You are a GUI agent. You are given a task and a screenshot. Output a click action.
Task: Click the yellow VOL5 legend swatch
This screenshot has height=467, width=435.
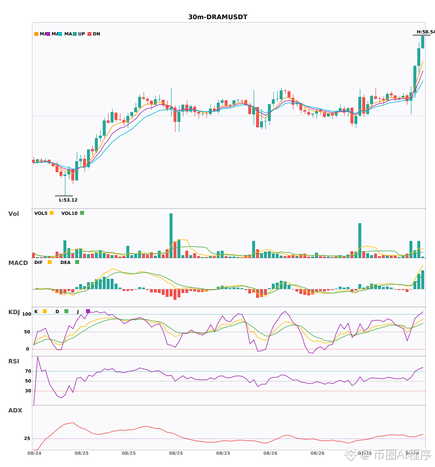[x=52, y=213]
